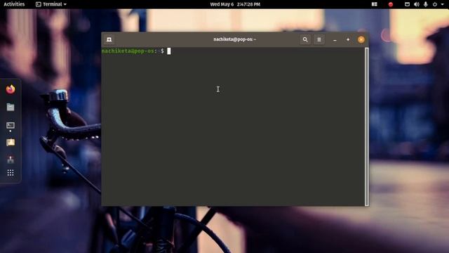The width and height of the screenshot is (449, 253).
Task: Open the terminal hamburger menu
Action: point(319,39)
